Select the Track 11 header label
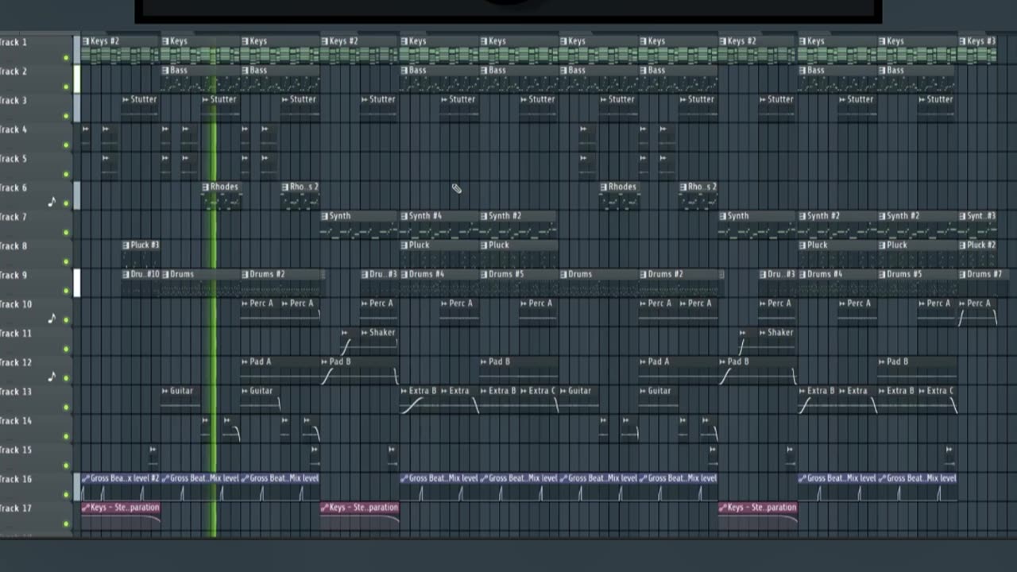Viewport: 1017px width, 572px height. coord(16,334)
